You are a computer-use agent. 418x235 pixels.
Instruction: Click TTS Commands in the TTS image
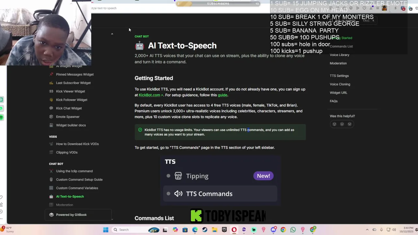point(220,194)
